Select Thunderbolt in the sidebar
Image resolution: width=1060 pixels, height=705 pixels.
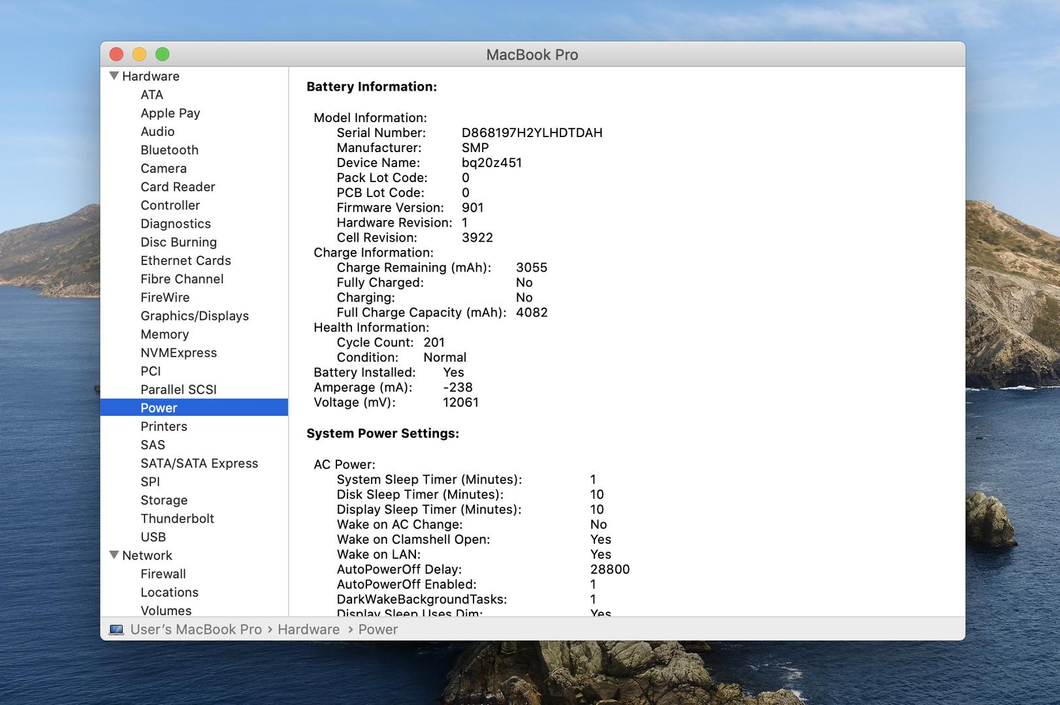click(177, 518)
